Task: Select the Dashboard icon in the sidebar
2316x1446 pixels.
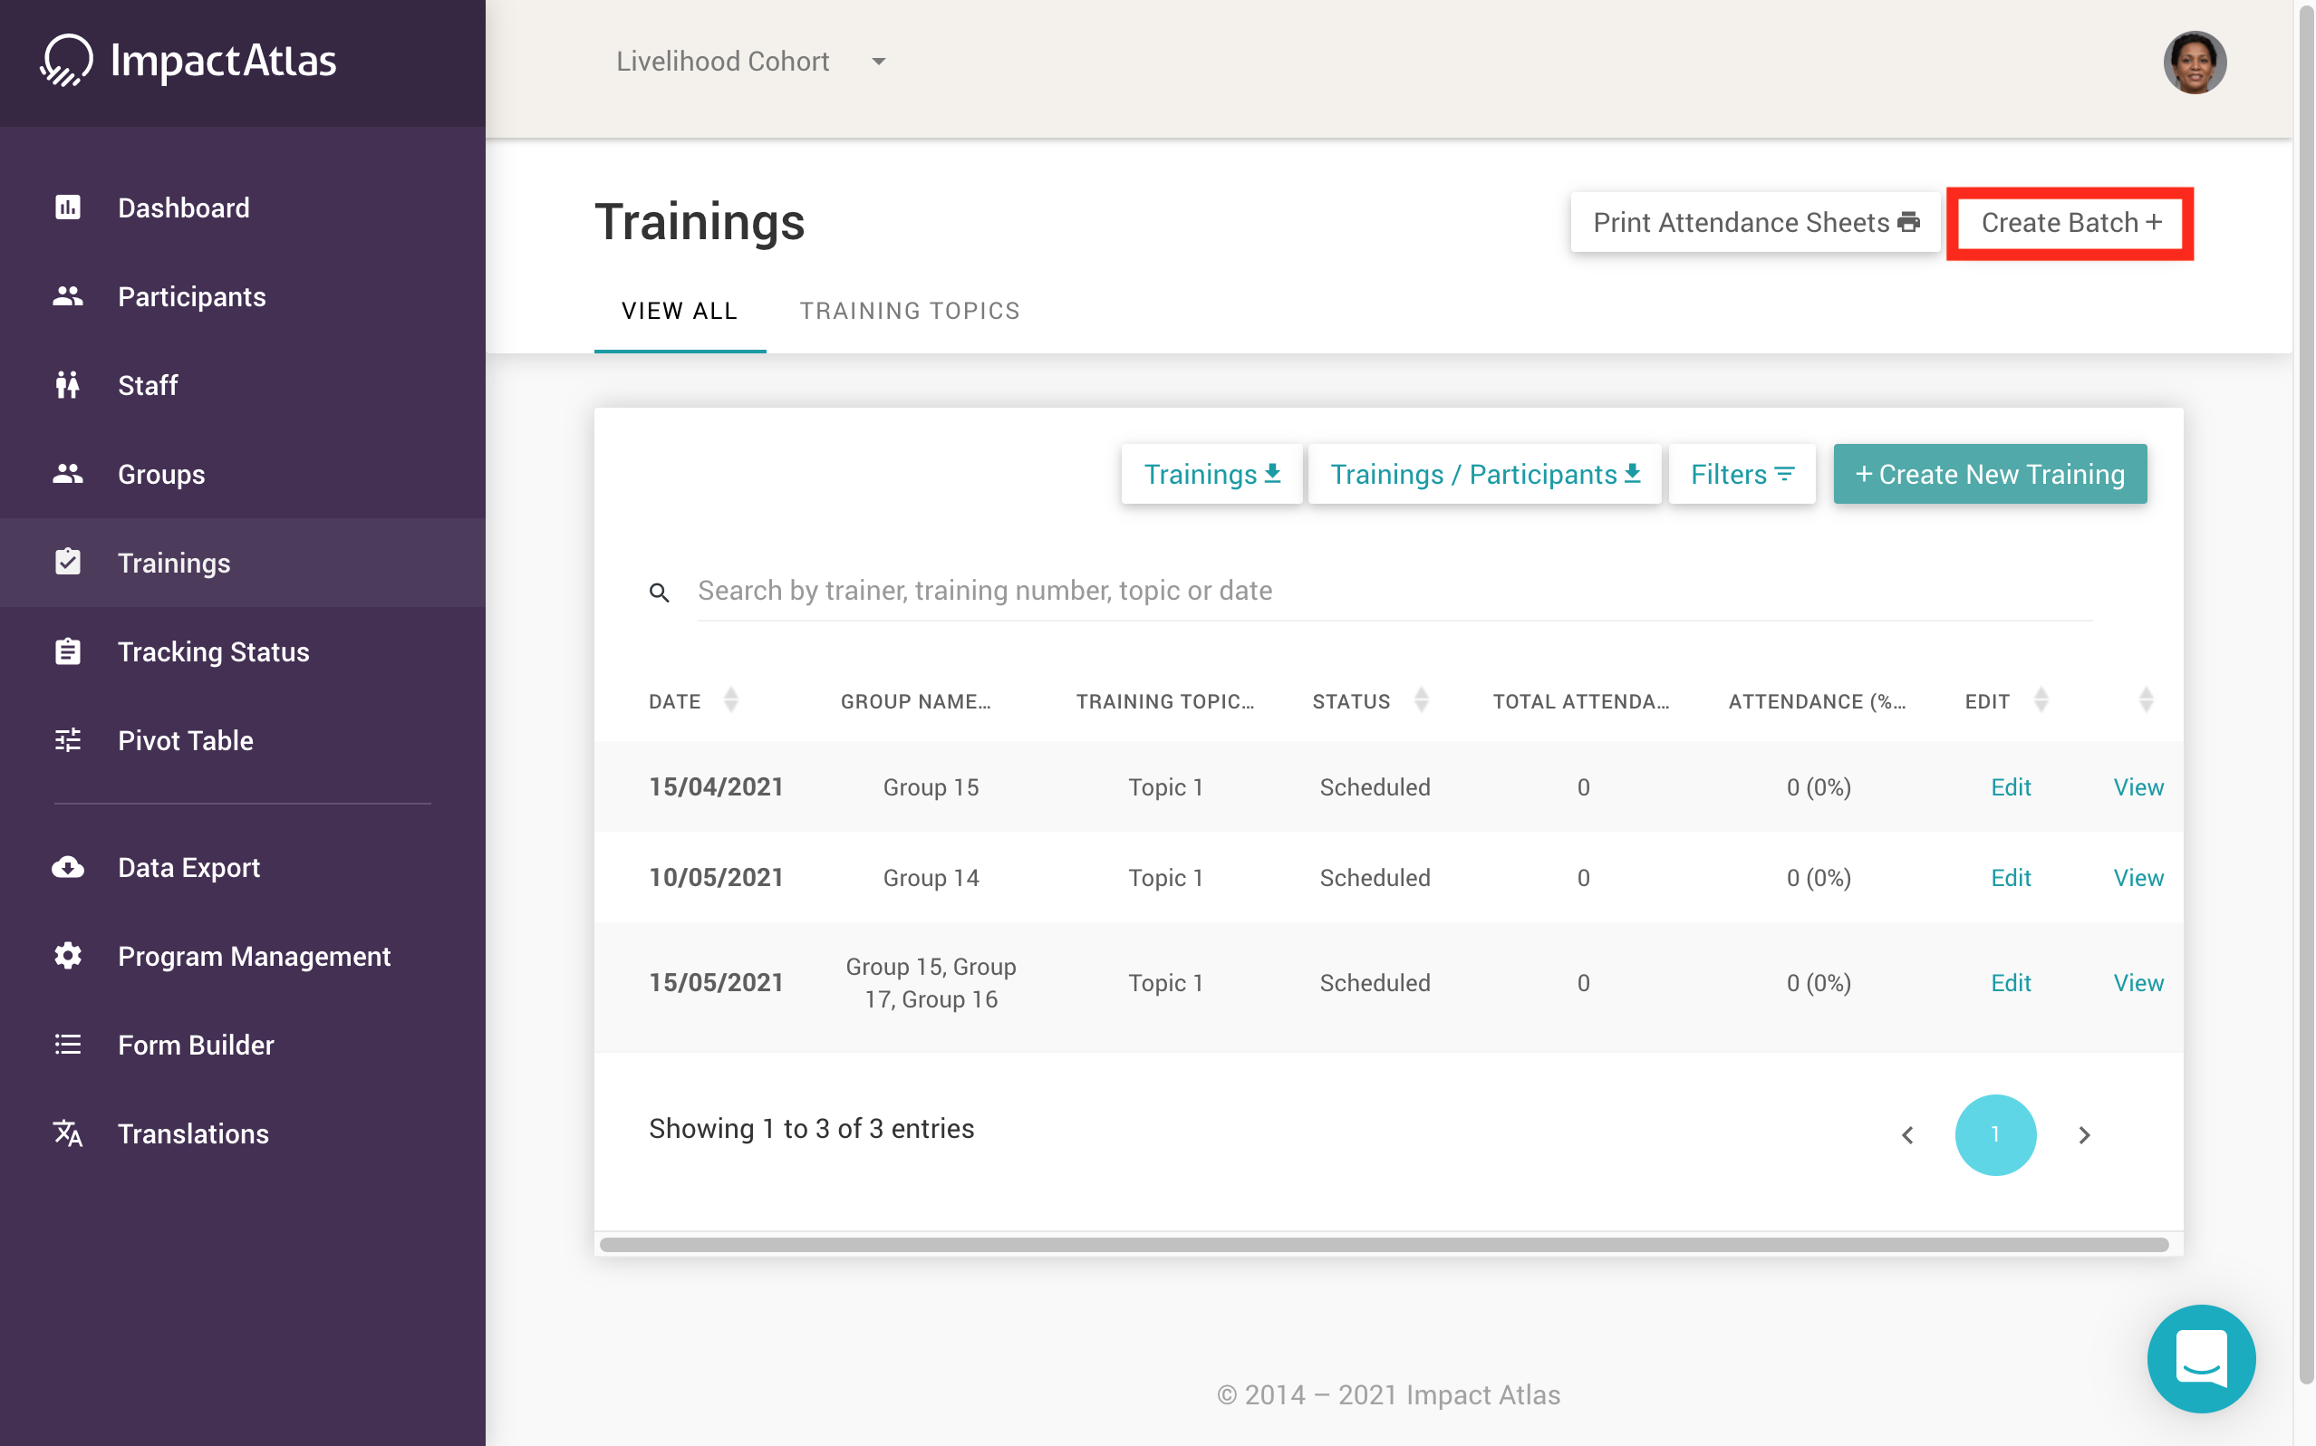Action: 68,207
